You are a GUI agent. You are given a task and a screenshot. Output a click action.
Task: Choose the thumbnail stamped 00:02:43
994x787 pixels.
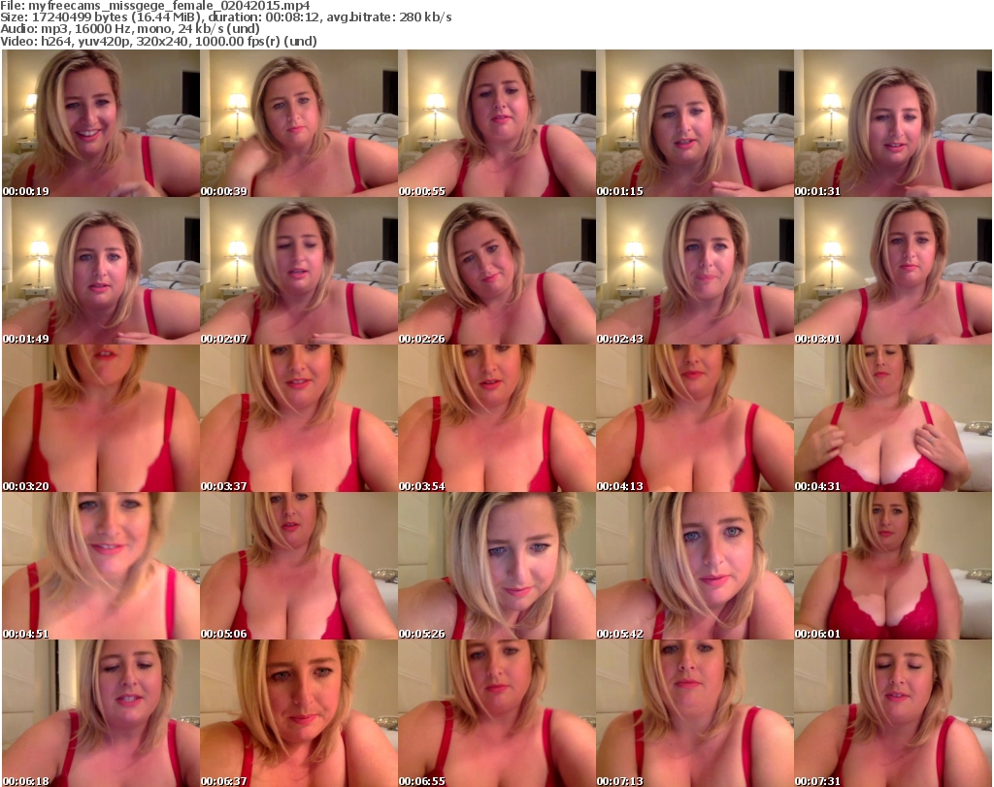click(695, 271)
